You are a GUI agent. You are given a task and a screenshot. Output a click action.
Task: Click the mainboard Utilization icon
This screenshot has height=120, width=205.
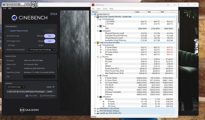100,31
